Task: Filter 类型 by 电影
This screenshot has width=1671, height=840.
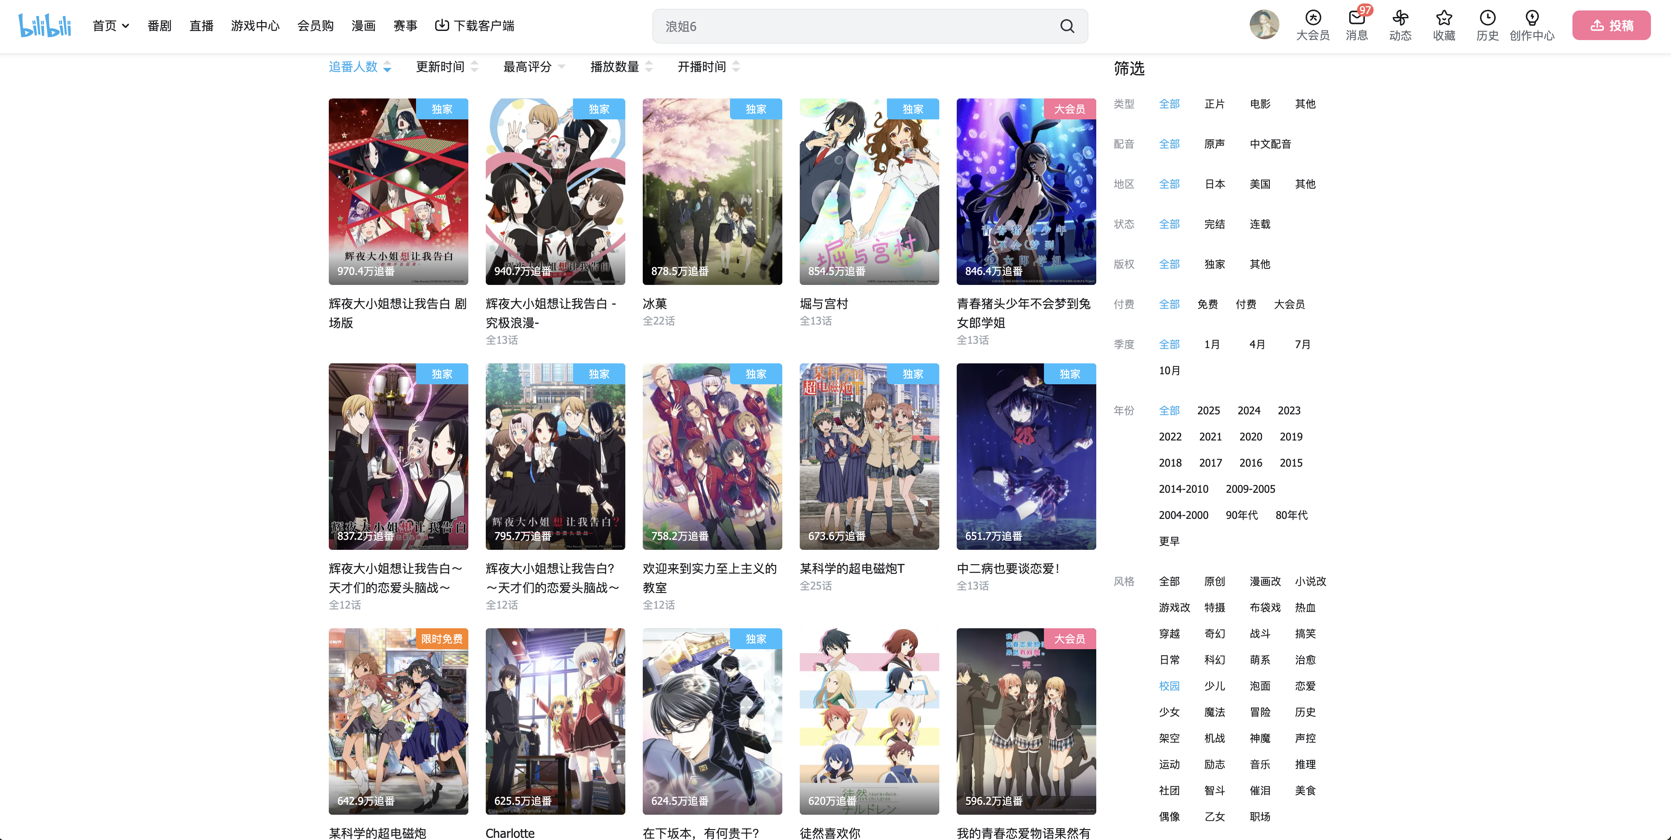Action: 1260,104
